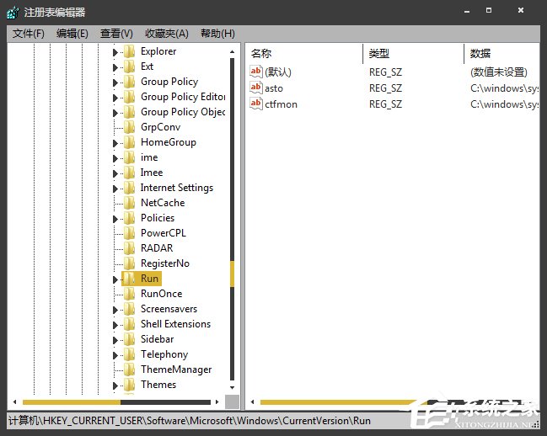Click the RADAR folder icon

point(130,248)
